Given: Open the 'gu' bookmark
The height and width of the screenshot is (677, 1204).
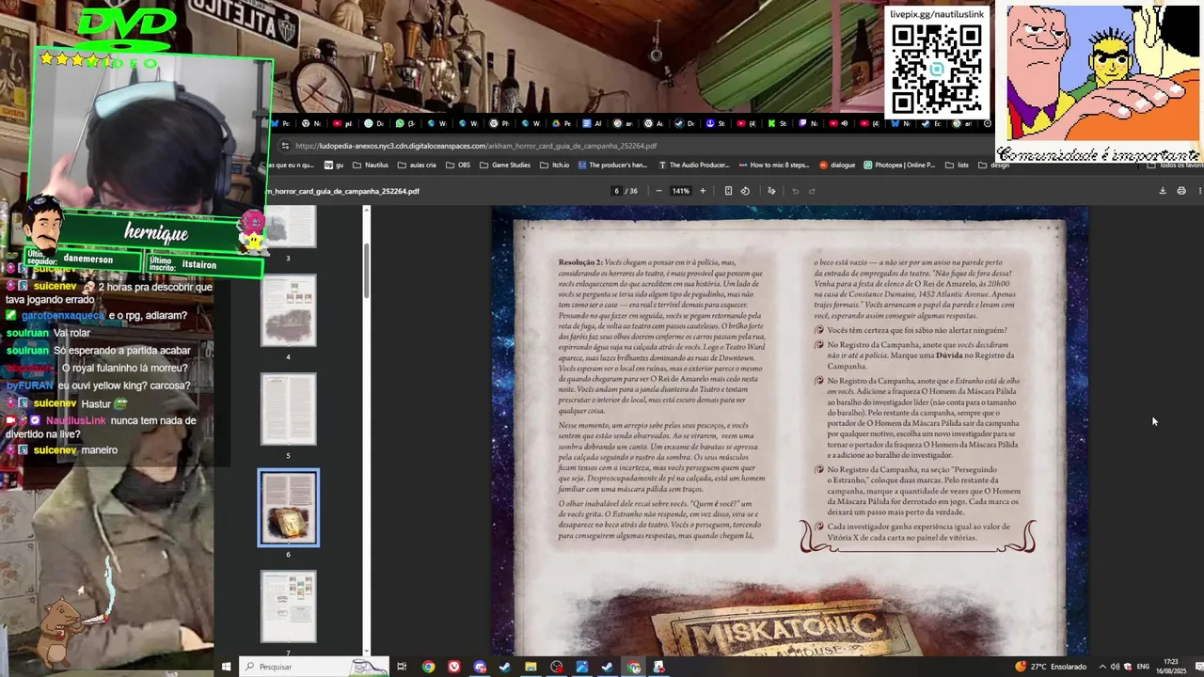Looking at the screenshot, I should (x=334, y=165).
